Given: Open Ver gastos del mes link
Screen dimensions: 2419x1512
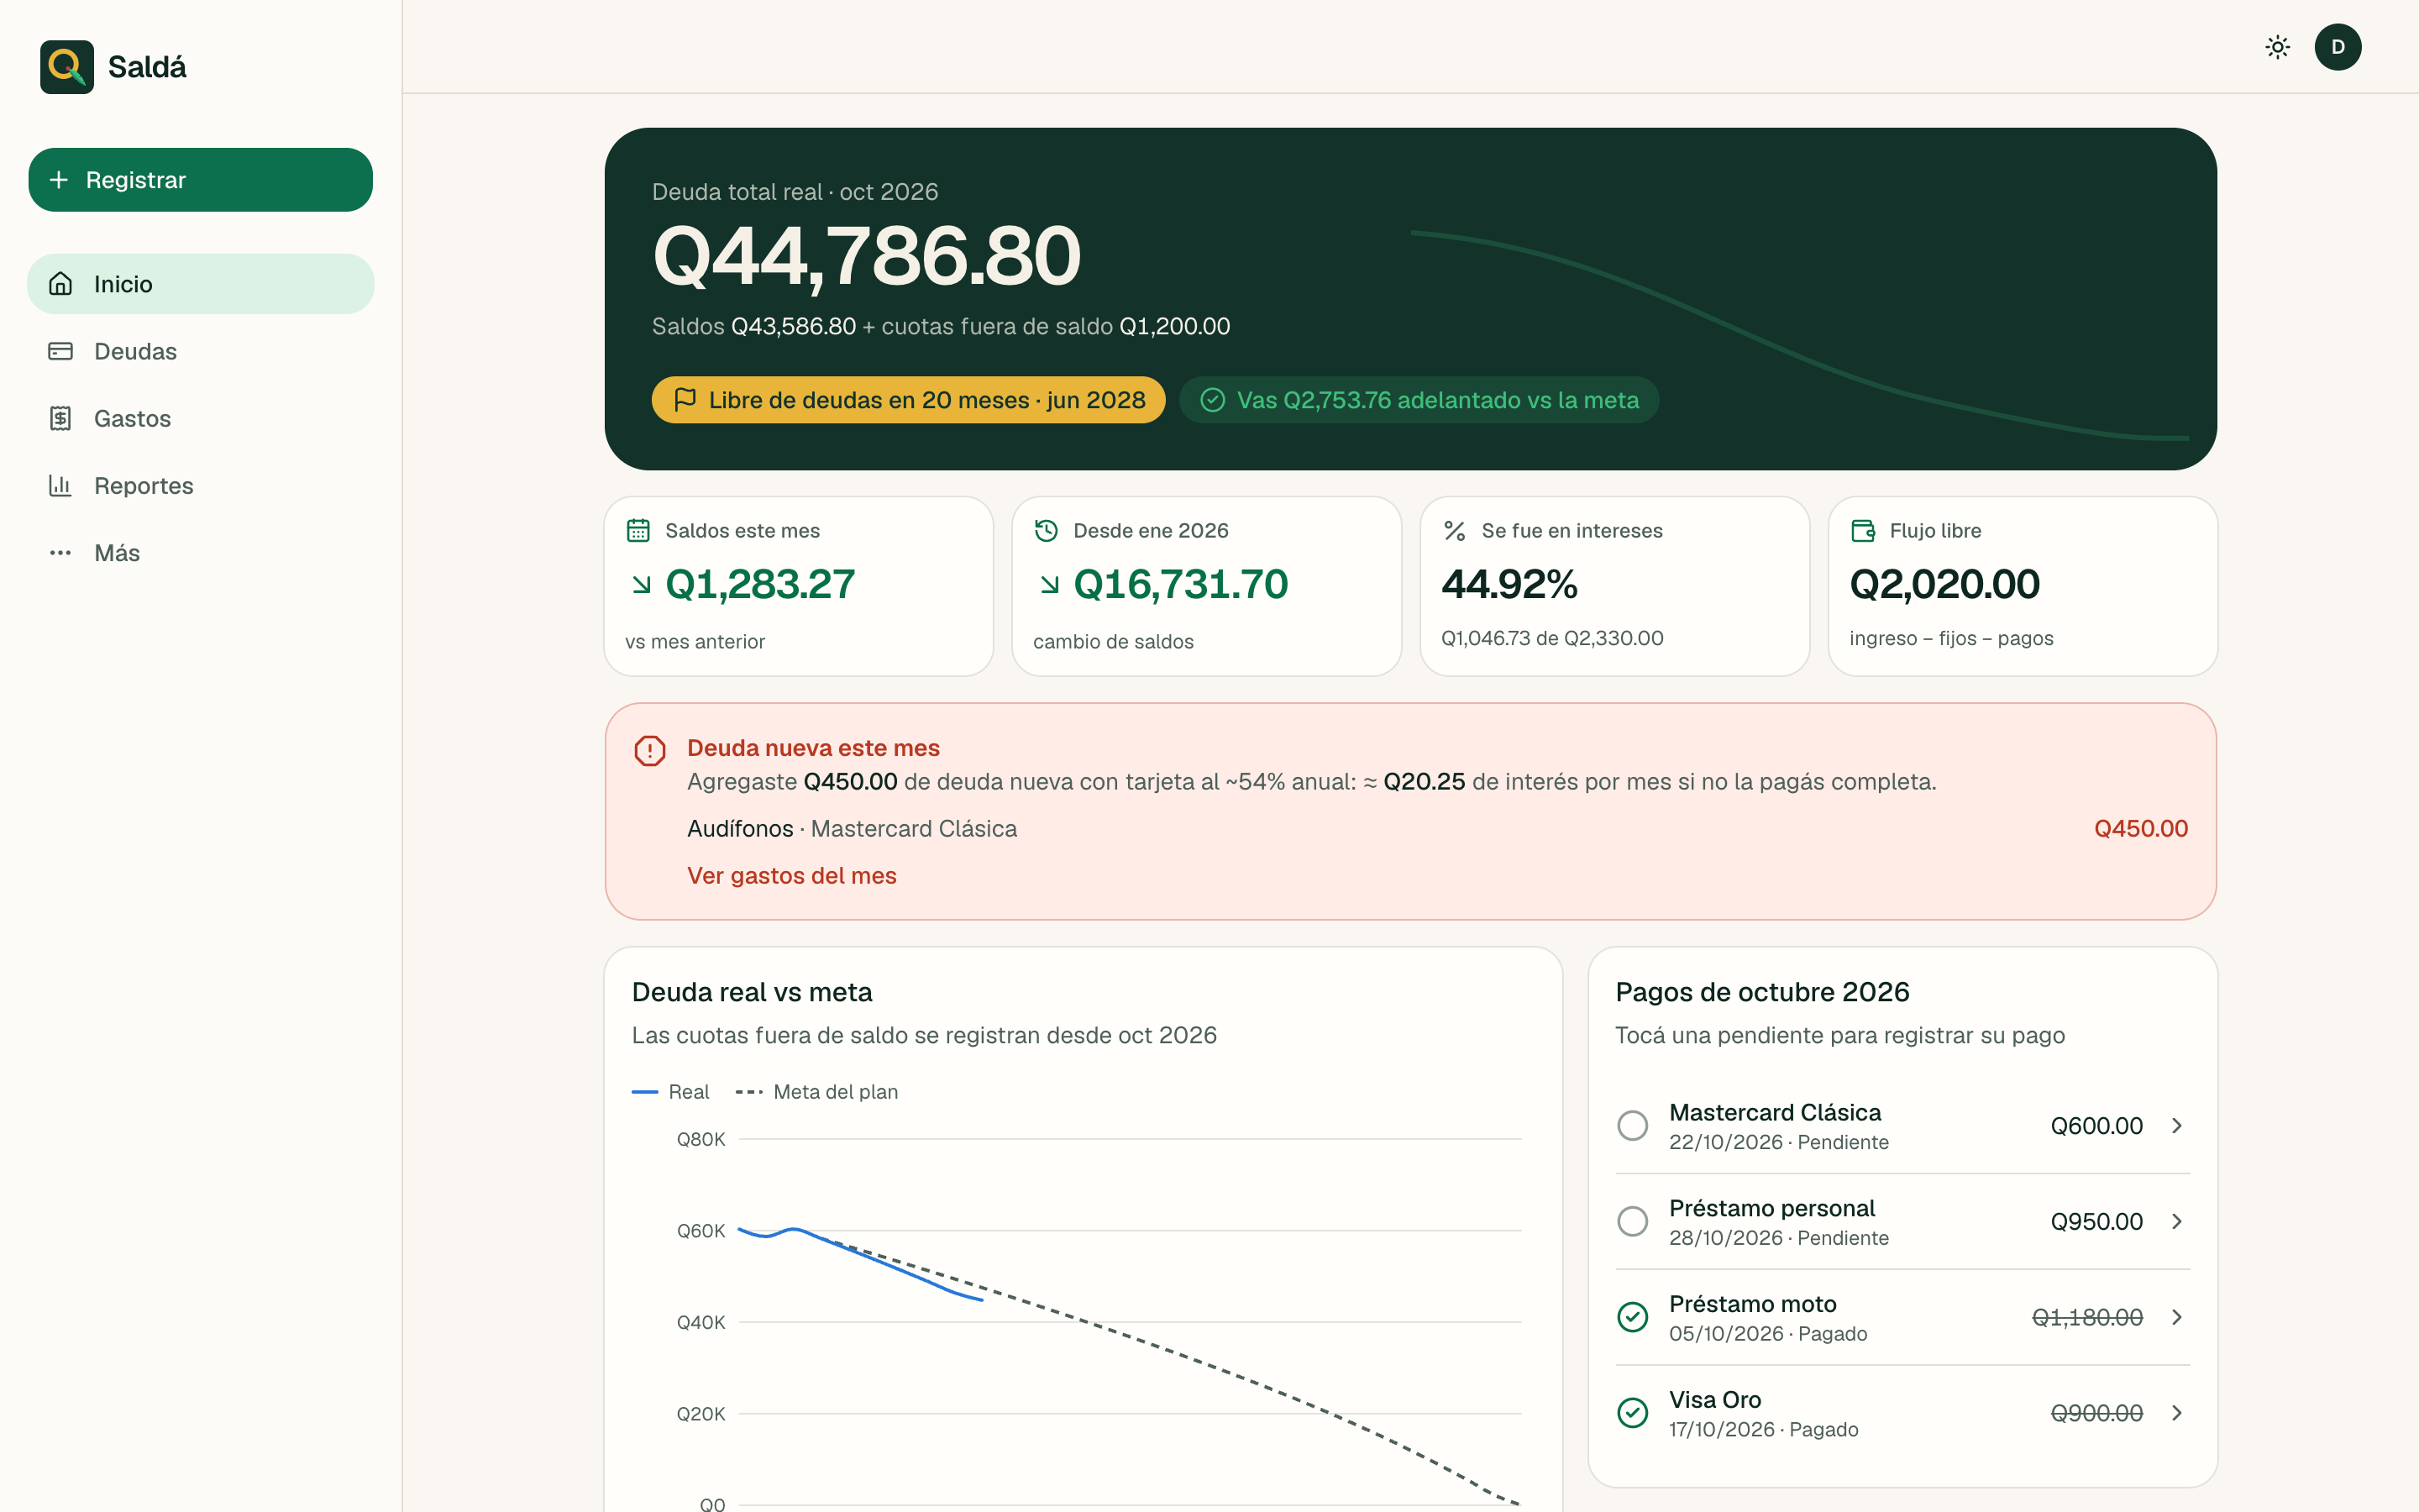Looking at the screenshot, I should point(792,876).
